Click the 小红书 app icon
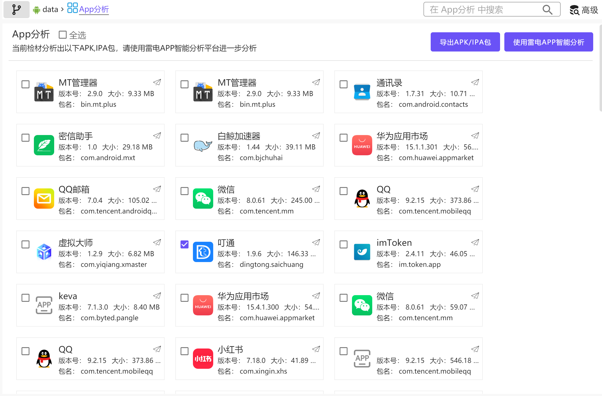Viewport: 602px width, 396px height. coord(203,359)
